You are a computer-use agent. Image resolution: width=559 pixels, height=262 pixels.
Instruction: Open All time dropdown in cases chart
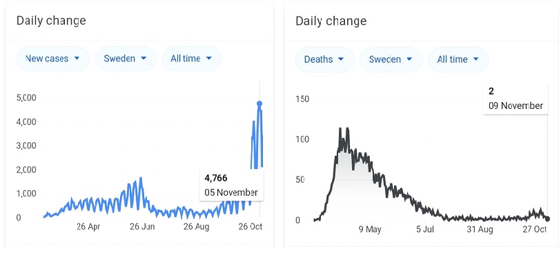click(192, 59)
